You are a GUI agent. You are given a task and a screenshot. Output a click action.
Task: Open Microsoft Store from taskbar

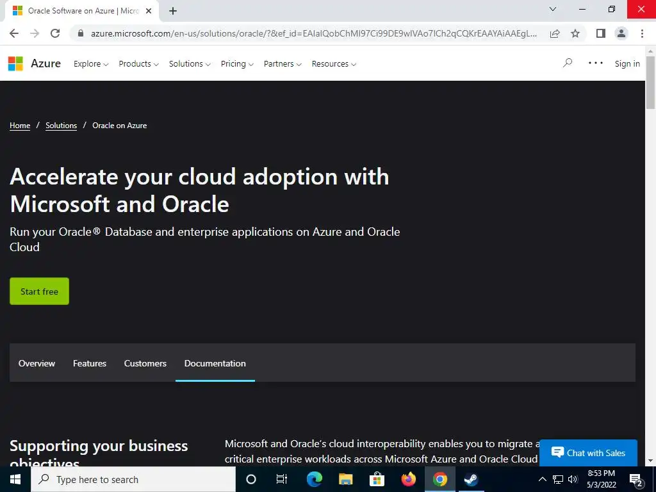point(377,479)
